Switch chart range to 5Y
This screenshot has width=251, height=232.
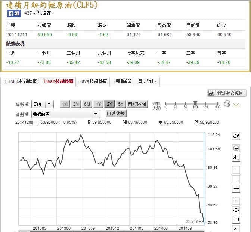click(x=121, y=104)
